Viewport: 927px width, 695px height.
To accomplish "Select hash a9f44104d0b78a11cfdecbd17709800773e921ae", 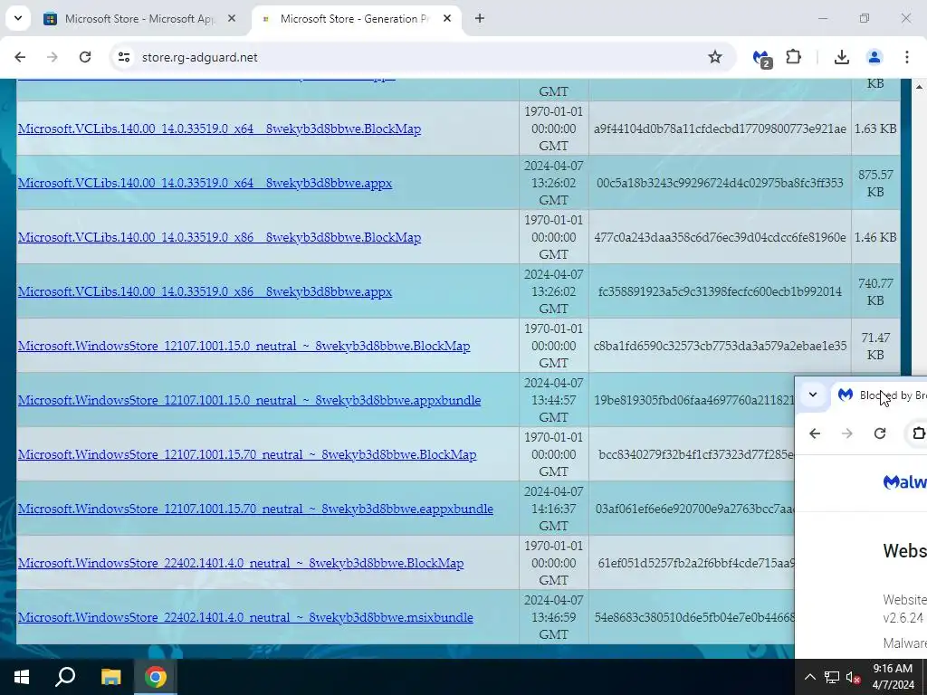I will pyautogui.click(x=720, y=129).
